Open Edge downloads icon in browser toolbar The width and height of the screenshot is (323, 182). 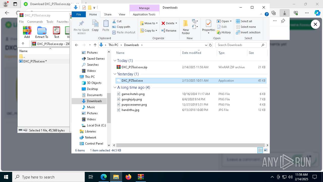click(284, 13)
